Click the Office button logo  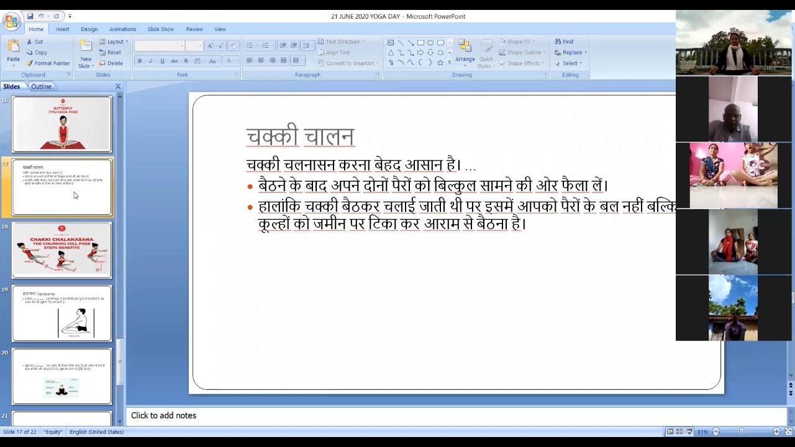(x=11, y=22)
